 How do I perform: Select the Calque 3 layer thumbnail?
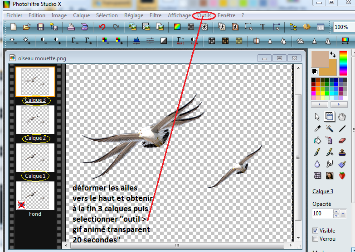tap(35, 81)
